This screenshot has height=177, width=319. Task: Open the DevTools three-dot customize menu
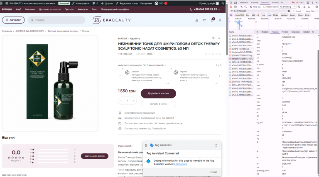coord(312,2)
